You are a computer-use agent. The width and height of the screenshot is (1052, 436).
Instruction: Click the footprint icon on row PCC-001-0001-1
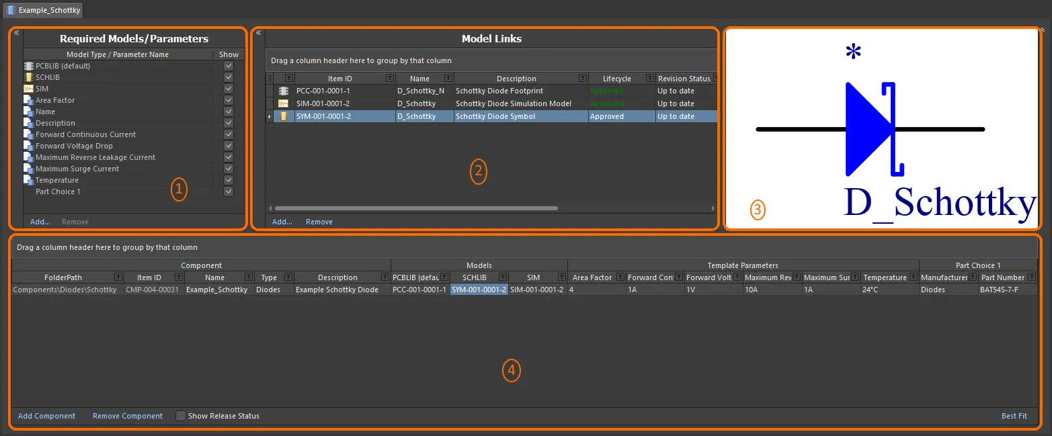coord(282,91)
